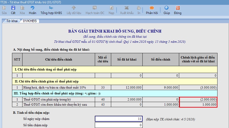Viewport: 229px width, 128px height.
Task: Click the Lấy dữ liệu up-arrow icon
Action: click(x=74, y=8)
